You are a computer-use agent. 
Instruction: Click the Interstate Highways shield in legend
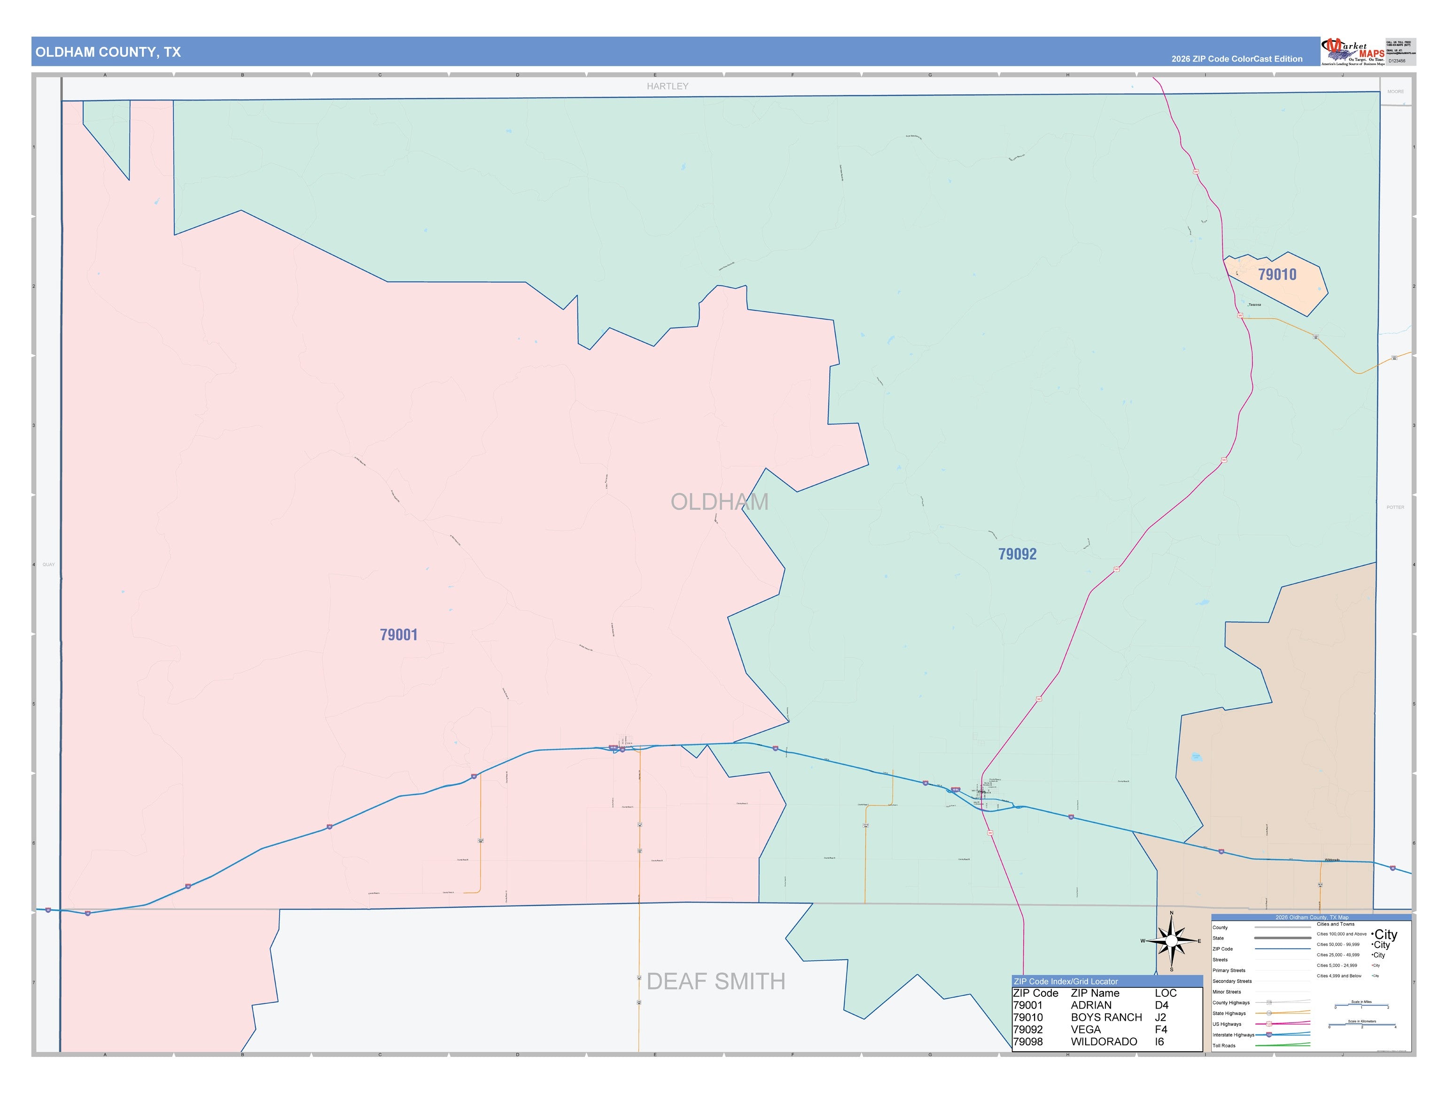pyautogui.click(x=1269, y=1034)
